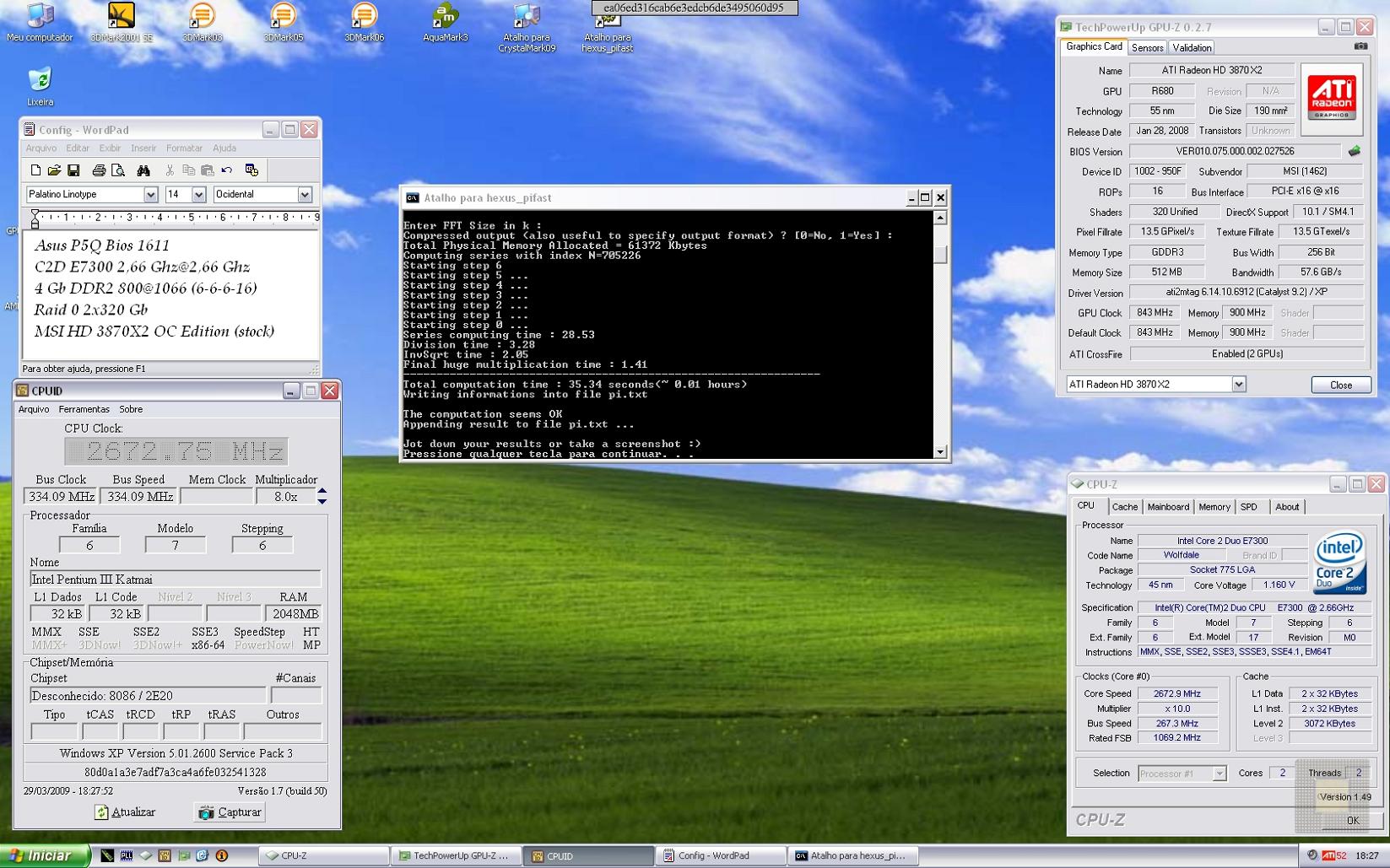The image size is (1390, 868).
Task: Click the orange info icon in quick launch
Action: (222, 855)
